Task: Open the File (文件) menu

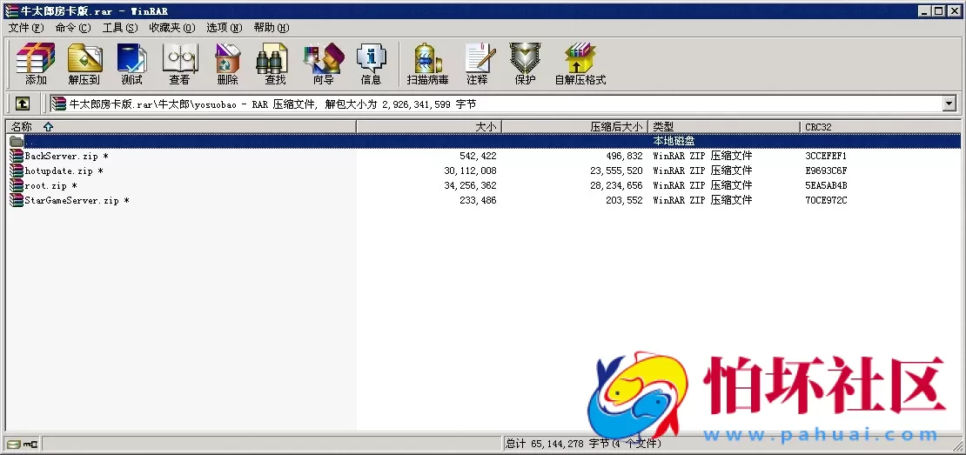Action: (25, 28)
